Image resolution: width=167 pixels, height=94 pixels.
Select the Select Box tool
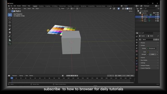10,15
